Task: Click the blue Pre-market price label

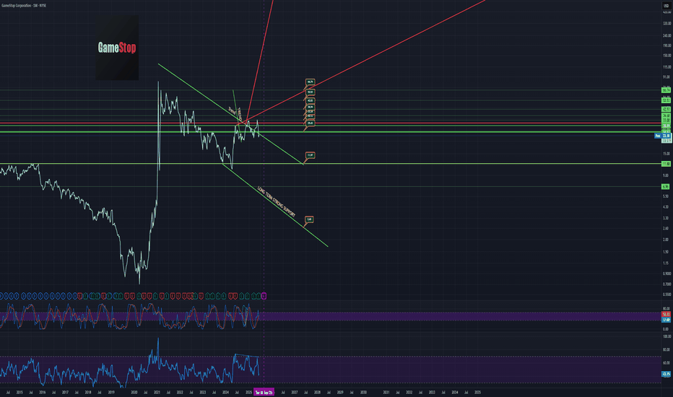Action: 662,136
